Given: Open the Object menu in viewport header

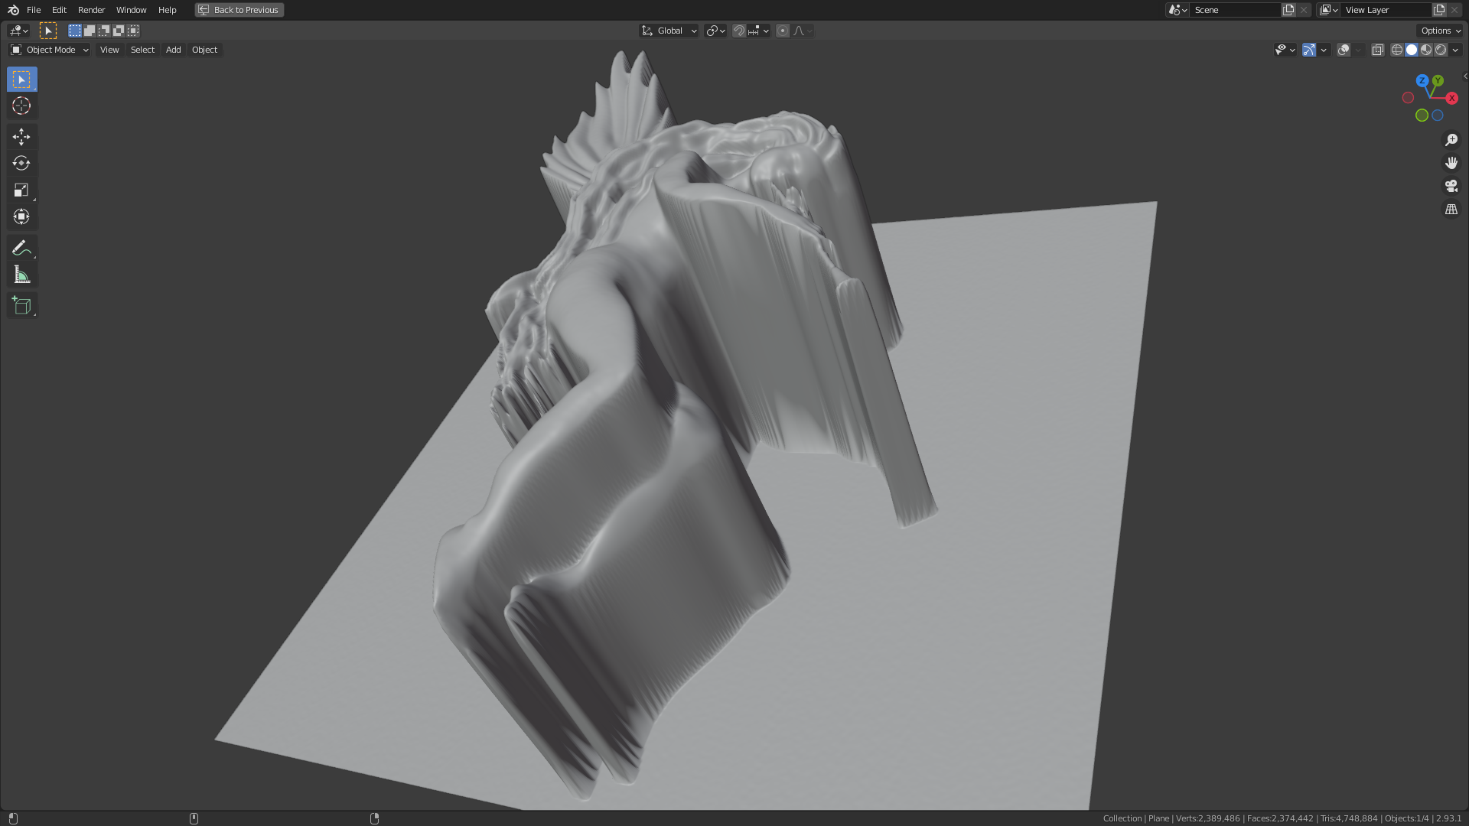Looking at the screenshot, I should point(204,50).
